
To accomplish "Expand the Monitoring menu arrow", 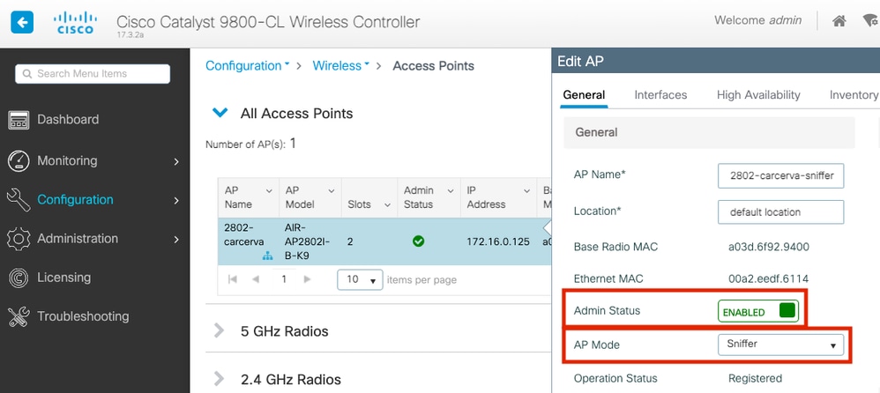I will (x=176, y=161).
